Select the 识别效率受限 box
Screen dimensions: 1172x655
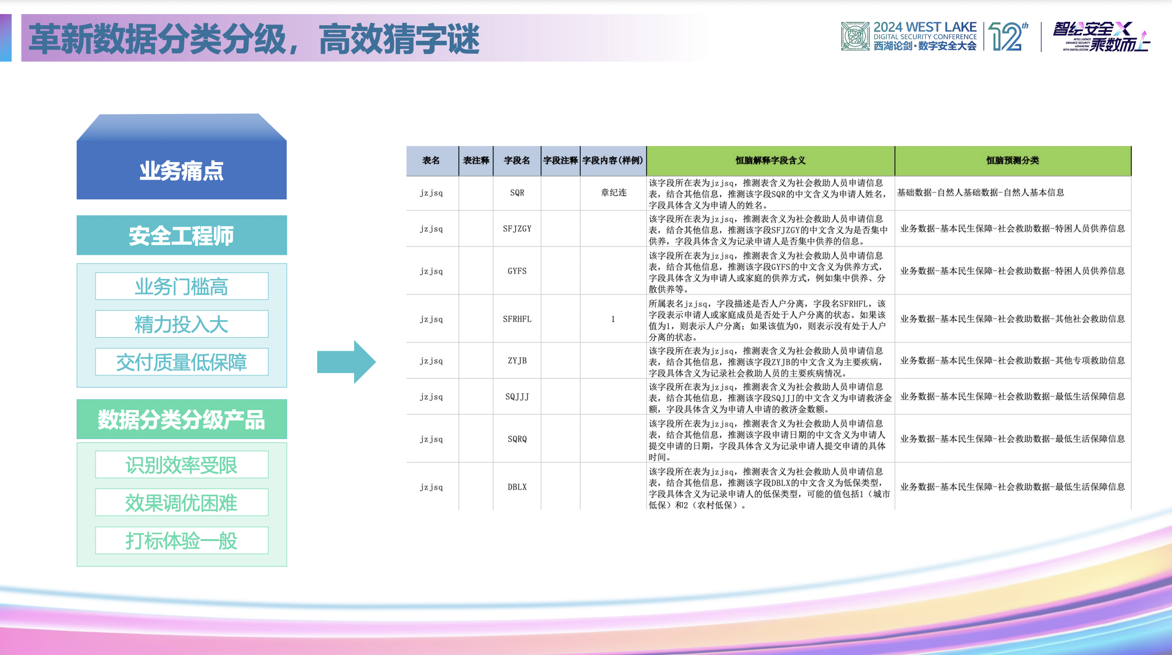(x=182, y=465)
